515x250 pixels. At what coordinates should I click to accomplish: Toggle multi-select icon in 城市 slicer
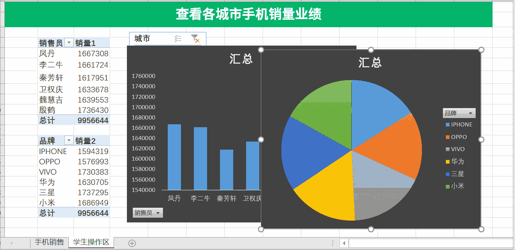(x=178, y=39)
